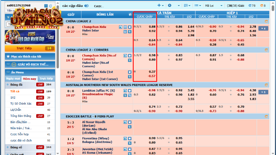Image resolution: width=276 pixels, height=155 pixels.
Task: Mute sound via speaker icon
Action: (x=86, y=6)
